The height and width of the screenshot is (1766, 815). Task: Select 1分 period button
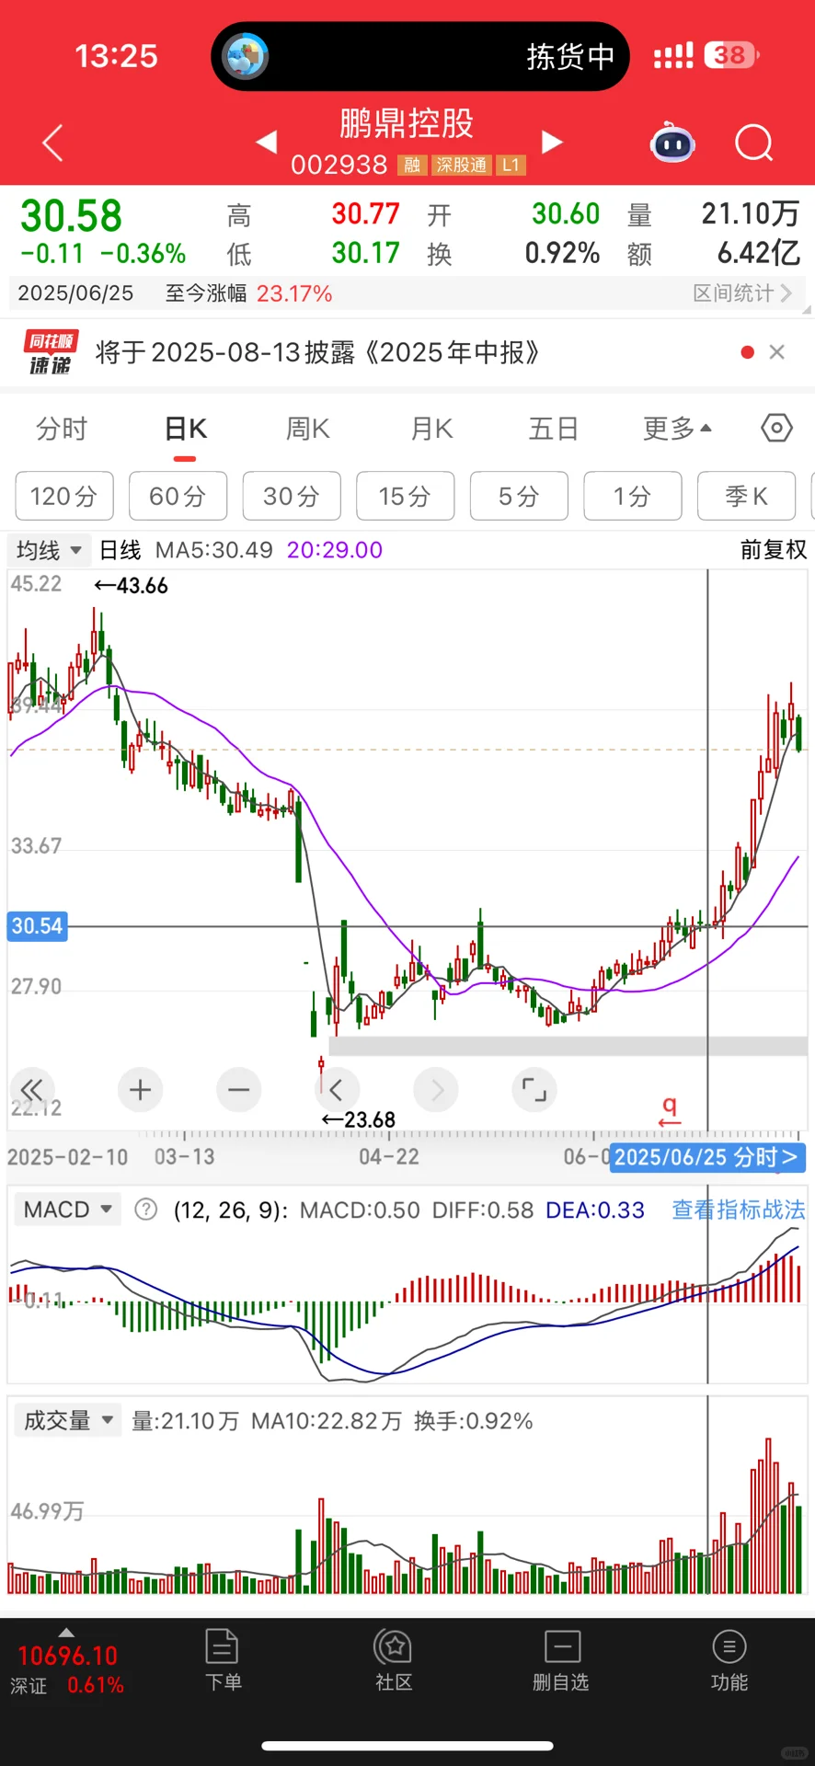coord(633,497)
